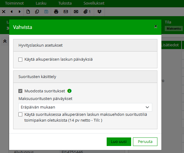This screenshot has width=184, height=153.
Task: Uncheck the Muodosta suoritukset checkbox
Action: pyautogui.click(x=20, y=91)
